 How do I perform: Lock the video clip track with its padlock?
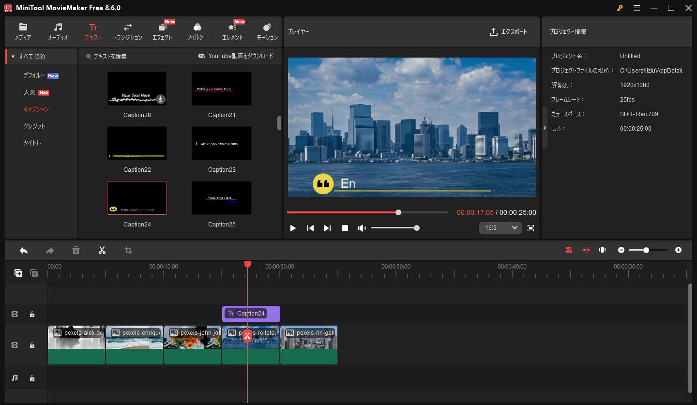32,345
